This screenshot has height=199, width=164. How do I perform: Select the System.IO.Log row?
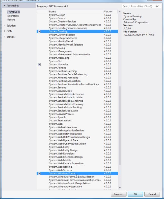click(x=77, y=48)
